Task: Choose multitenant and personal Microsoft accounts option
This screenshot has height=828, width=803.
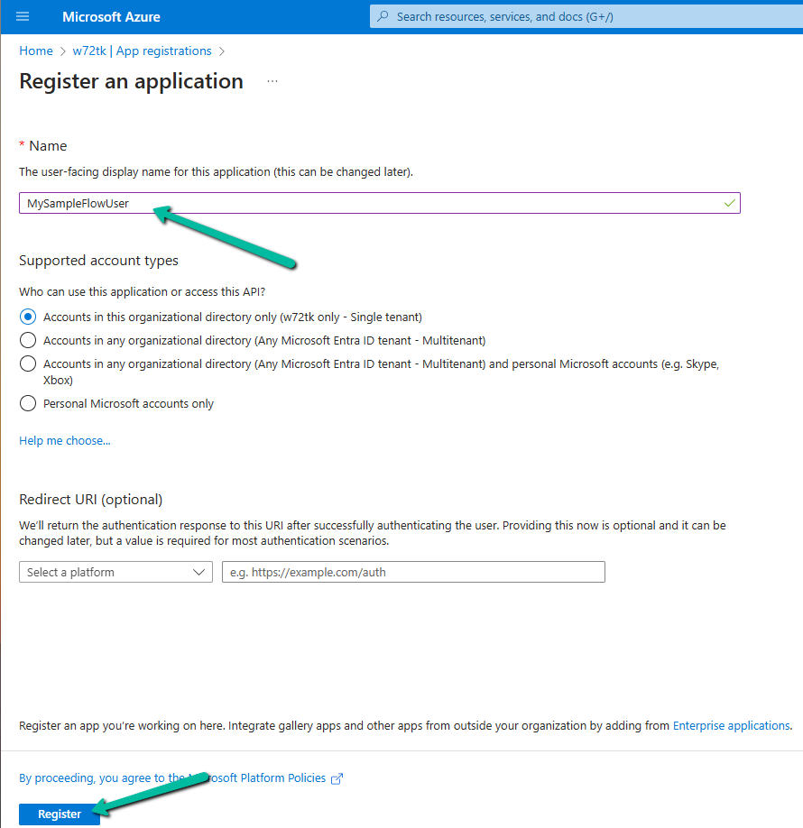Action: 27,363
